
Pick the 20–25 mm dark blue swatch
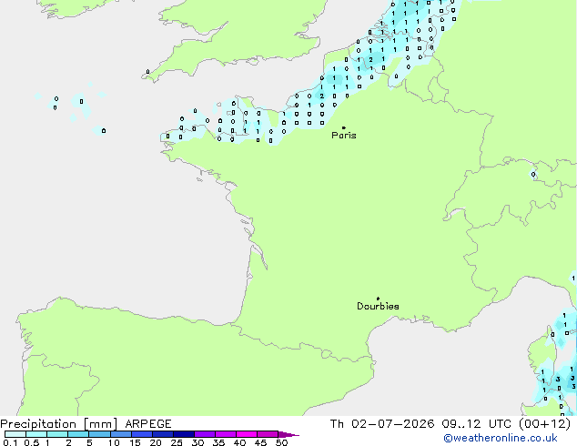[x=162, y=434]
